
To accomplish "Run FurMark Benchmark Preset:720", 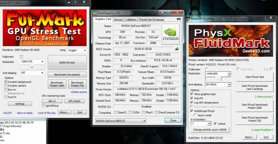I will point(78,84).
